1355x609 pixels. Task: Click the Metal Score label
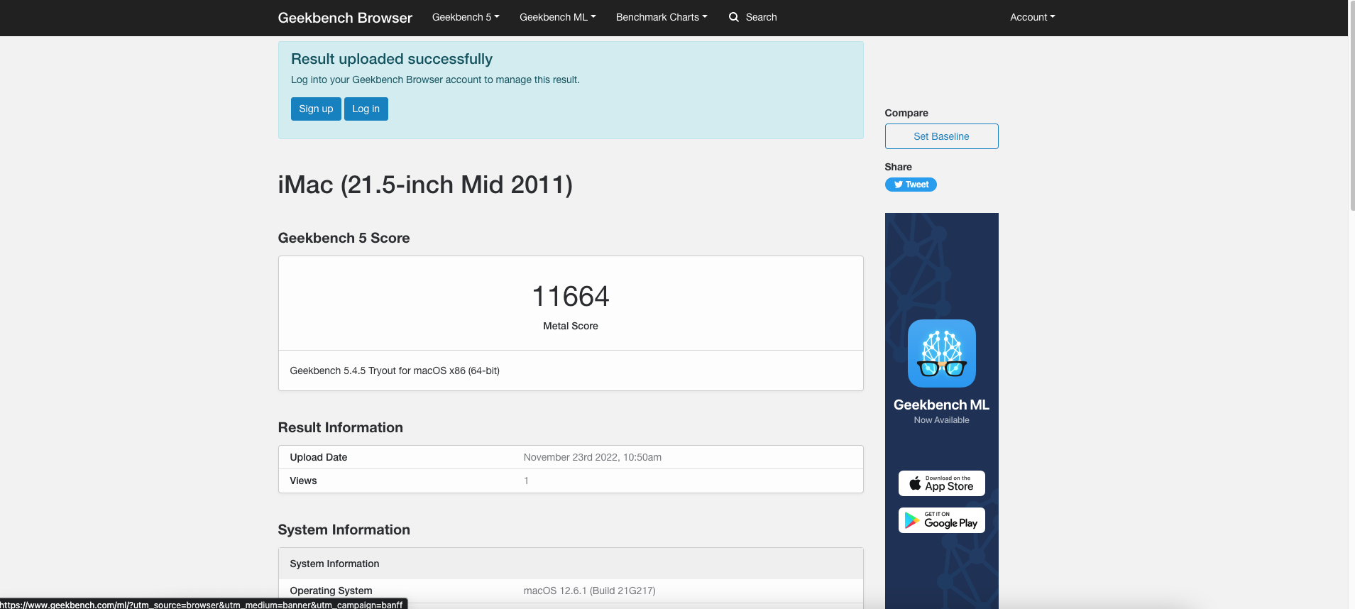pyautogui.click(x=571, y=326)
